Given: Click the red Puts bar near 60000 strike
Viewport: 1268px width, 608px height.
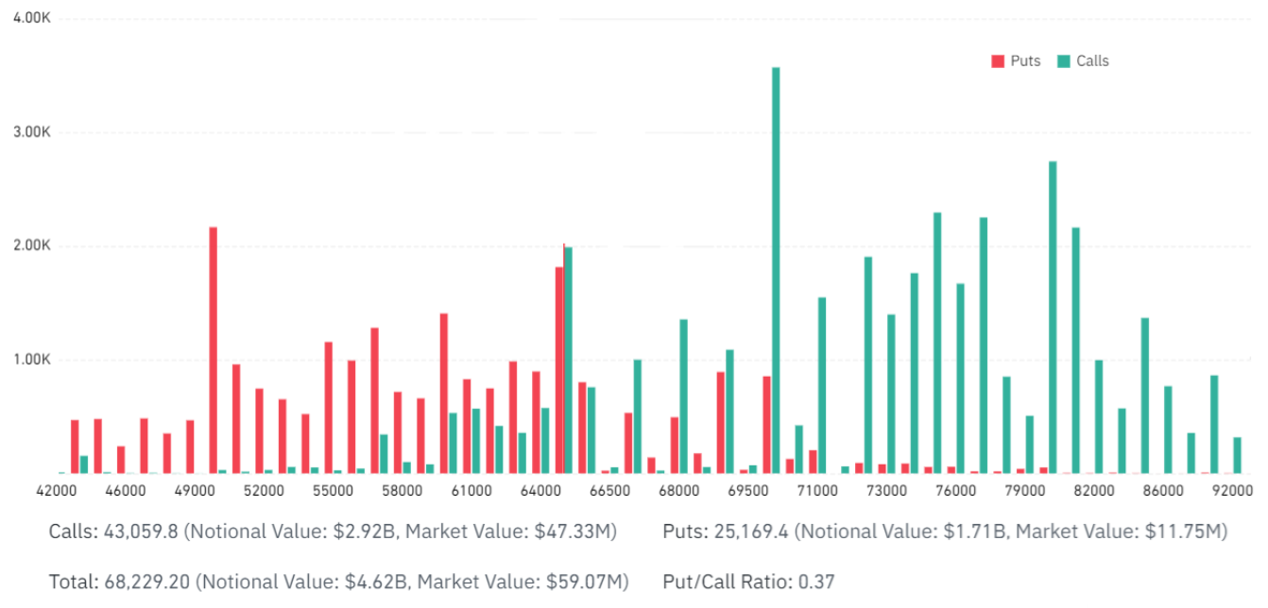Looking at the screenshot, I should [x=444, y=394].
